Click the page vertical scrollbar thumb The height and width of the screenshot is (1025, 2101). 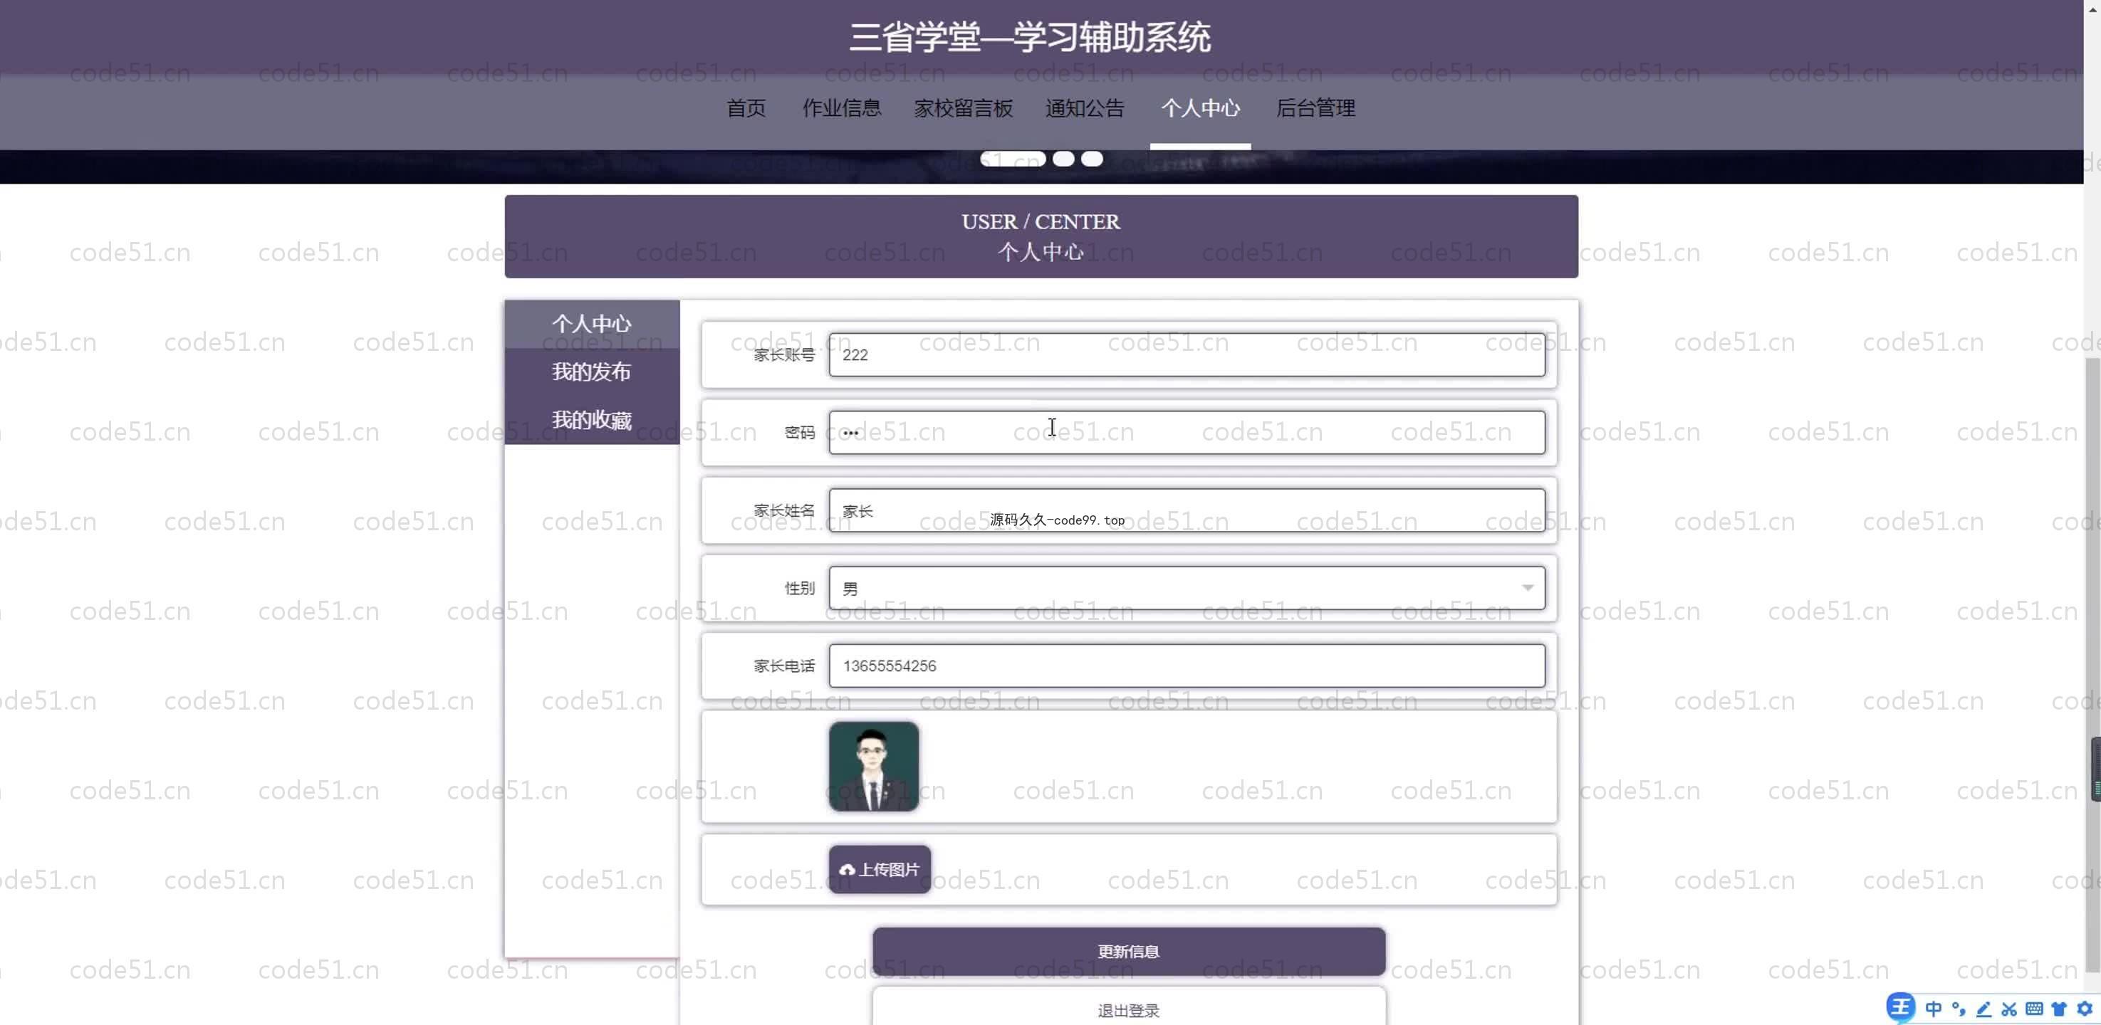(x=2093, y=665)
